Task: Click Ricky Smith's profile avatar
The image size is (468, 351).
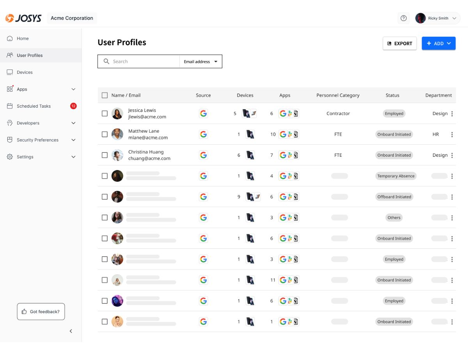Action: [x=420, y=18]
